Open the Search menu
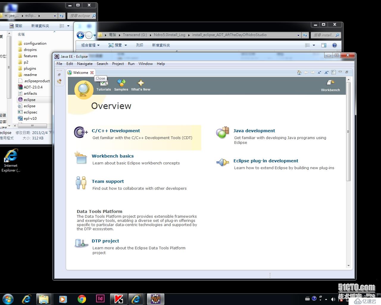This screenshot has width=381, height=305. 102,63
